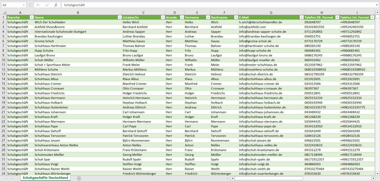Expand the formula bar chevron
This screenshot has height=181, width=380.
tap(377, 5)
